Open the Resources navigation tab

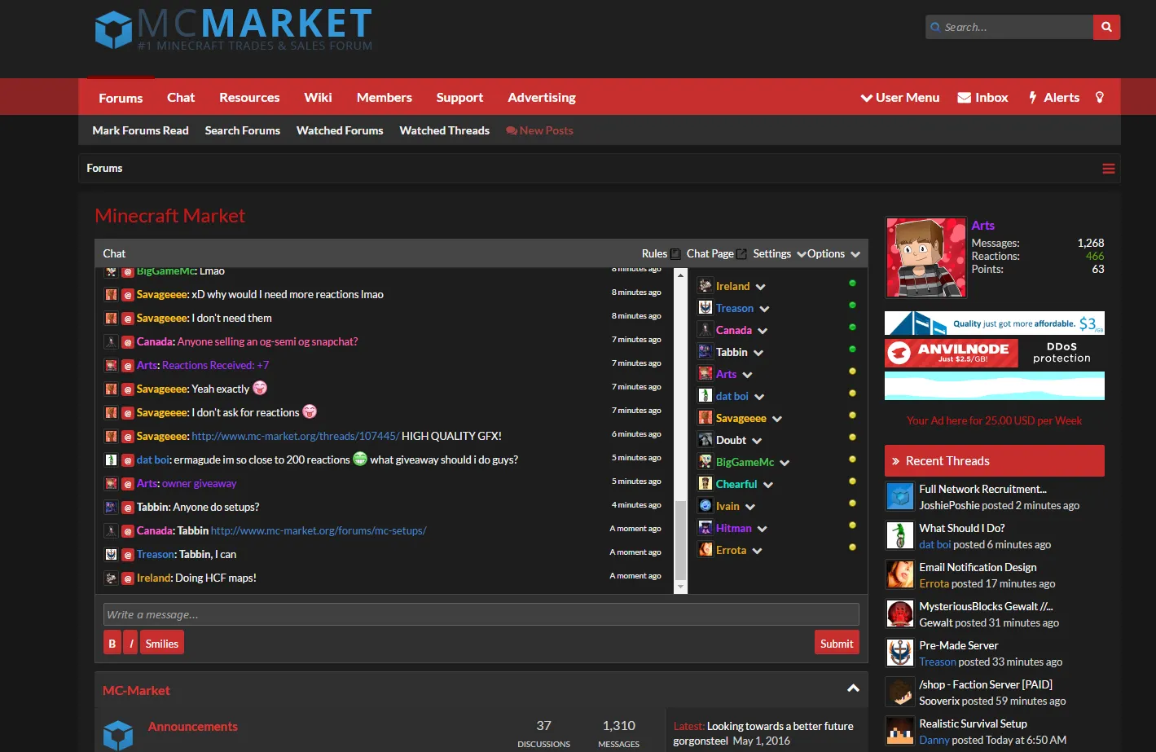(249, 98)
